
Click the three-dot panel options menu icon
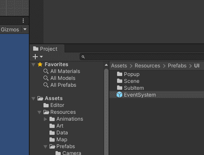[23, 21]
